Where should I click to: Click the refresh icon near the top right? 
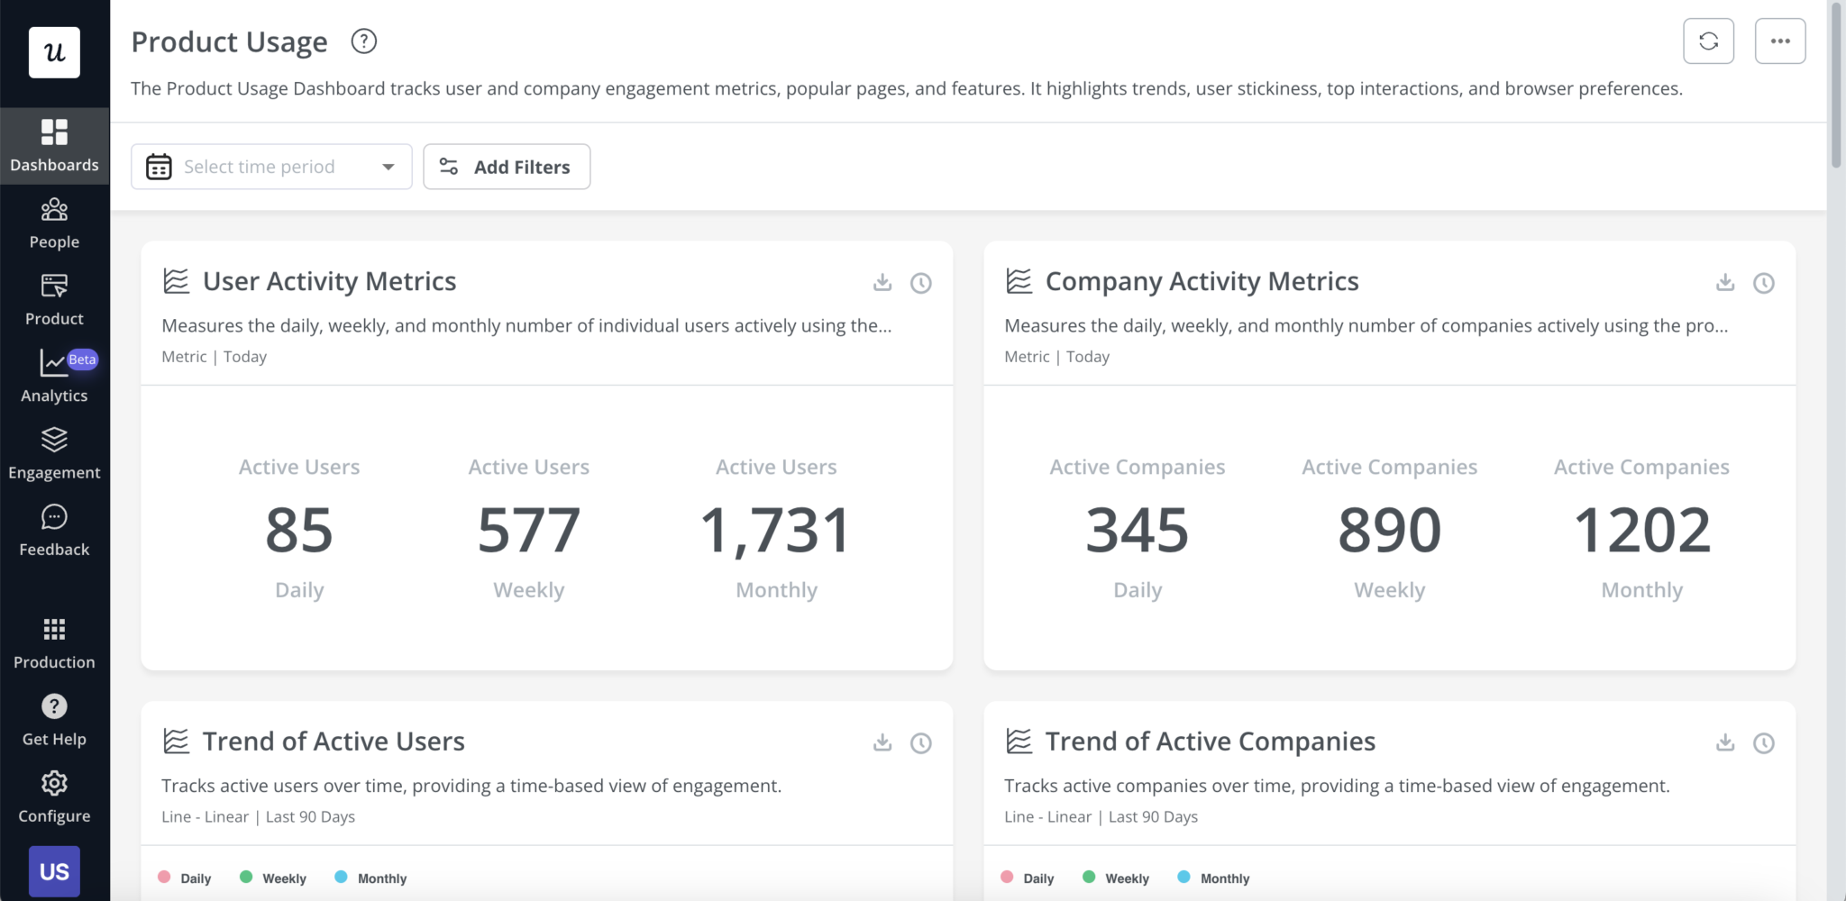pos(1709,41)
